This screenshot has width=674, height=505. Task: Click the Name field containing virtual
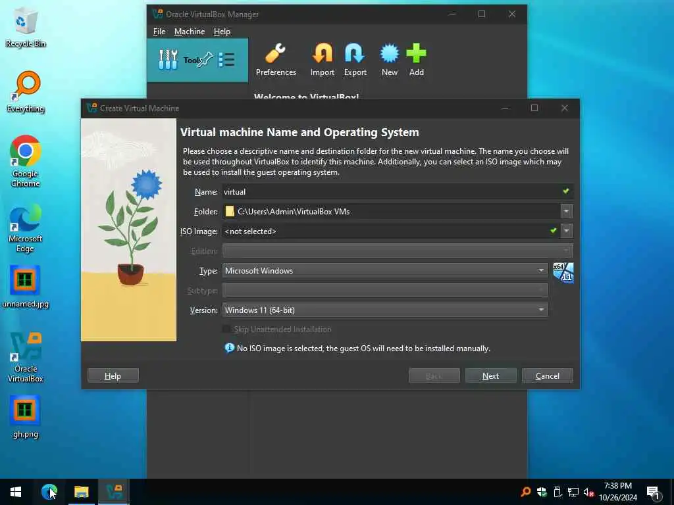coord(398,191)
